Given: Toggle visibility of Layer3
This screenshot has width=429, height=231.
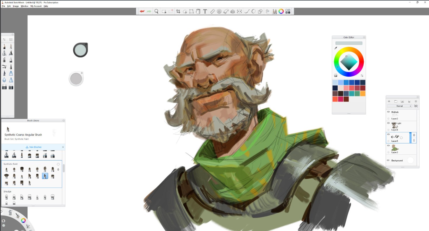Looking at the screenshot, I should (x=388, y=146).
